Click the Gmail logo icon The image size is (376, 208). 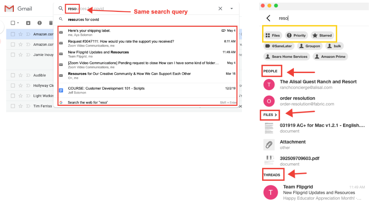[9, 9]
